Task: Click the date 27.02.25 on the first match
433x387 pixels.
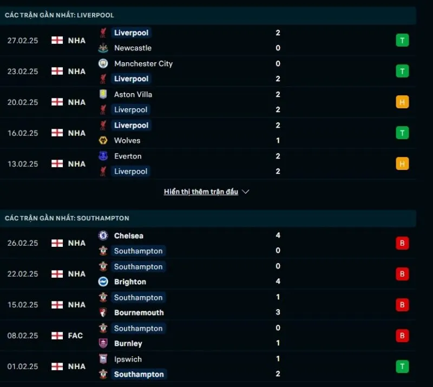Action: click(x=23, y=41)
